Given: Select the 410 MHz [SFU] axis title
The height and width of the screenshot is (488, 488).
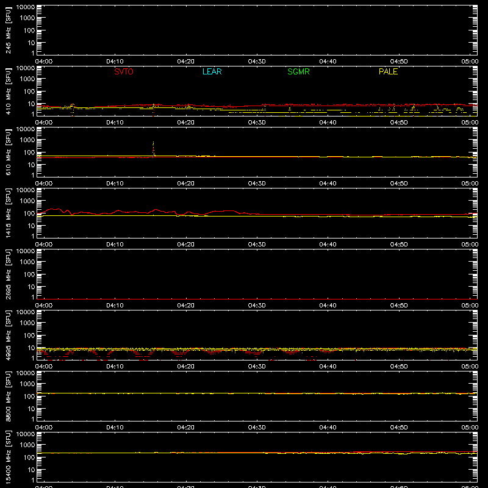Looking at the screenshot, I should click(8, 91).
